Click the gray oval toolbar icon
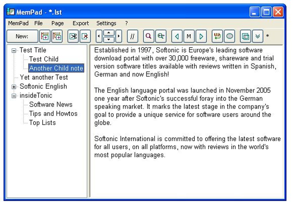Image resolution: width=293 pixels, height=208 pixels. click(230, 36)
